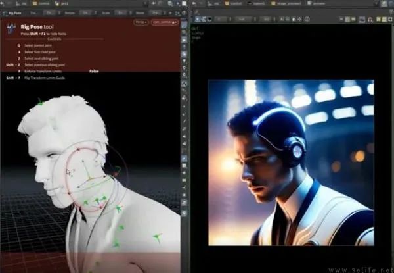Open the Persp camera view dropdown

click(141, 22)
